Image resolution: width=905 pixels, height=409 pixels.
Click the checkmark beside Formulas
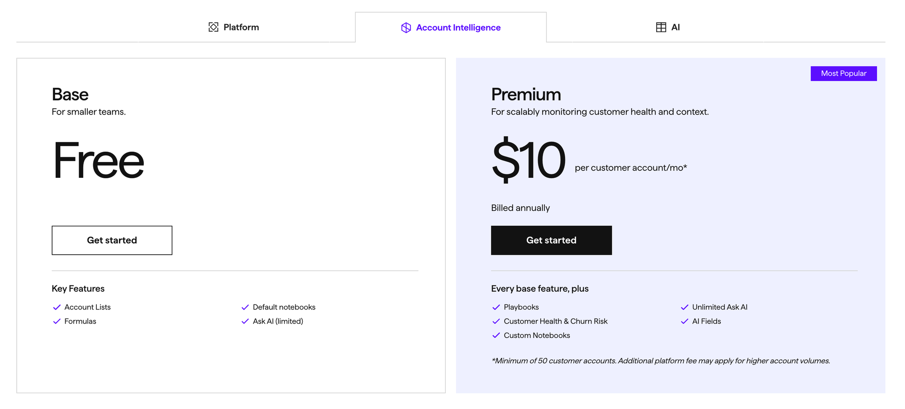(x=57, y=321)
